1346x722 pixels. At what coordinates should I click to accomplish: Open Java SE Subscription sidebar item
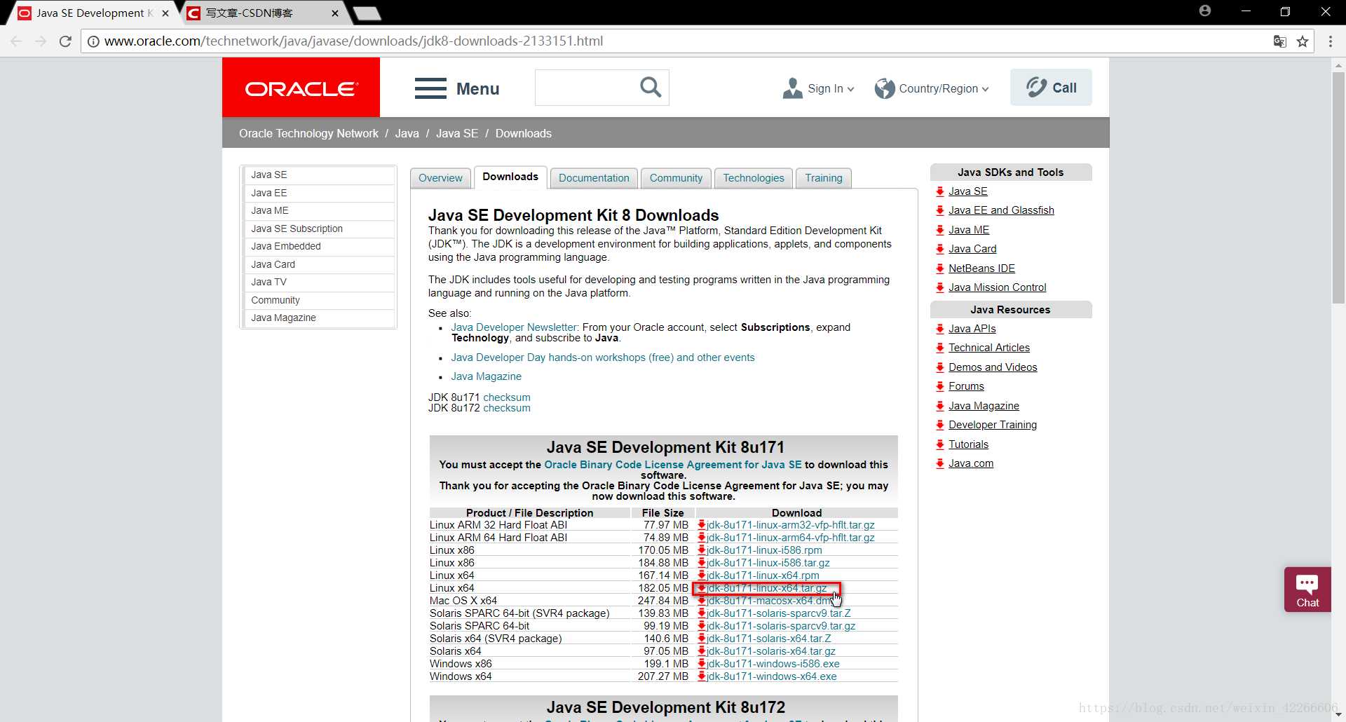tap(319, 229)
